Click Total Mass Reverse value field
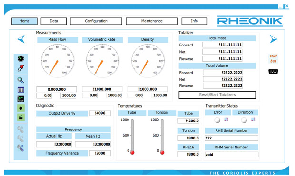 pyautogui.click(x=222, y=59)
